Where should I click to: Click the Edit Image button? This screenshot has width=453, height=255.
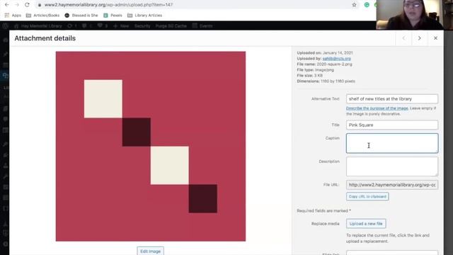coord(150,251)
